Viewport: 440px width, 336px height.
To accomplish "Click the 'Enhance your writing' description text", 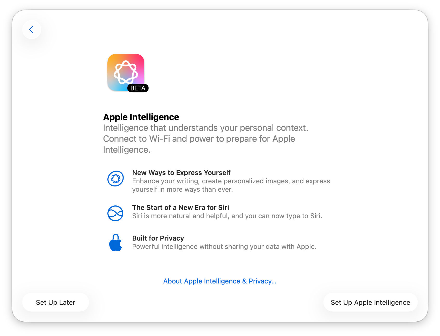I will (x=231, y=181).
